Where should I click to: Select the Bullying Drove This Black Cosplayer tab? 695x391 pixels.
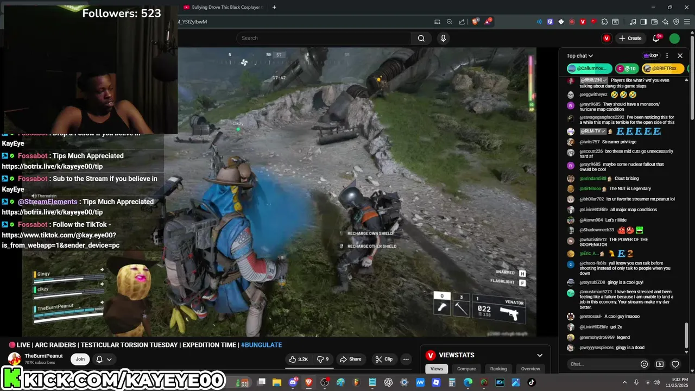[x=223, y=7]
